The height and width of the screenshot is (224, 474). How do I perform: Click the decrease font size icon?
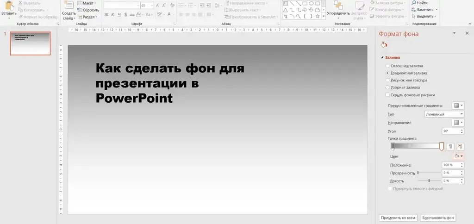tap(163, 6)
